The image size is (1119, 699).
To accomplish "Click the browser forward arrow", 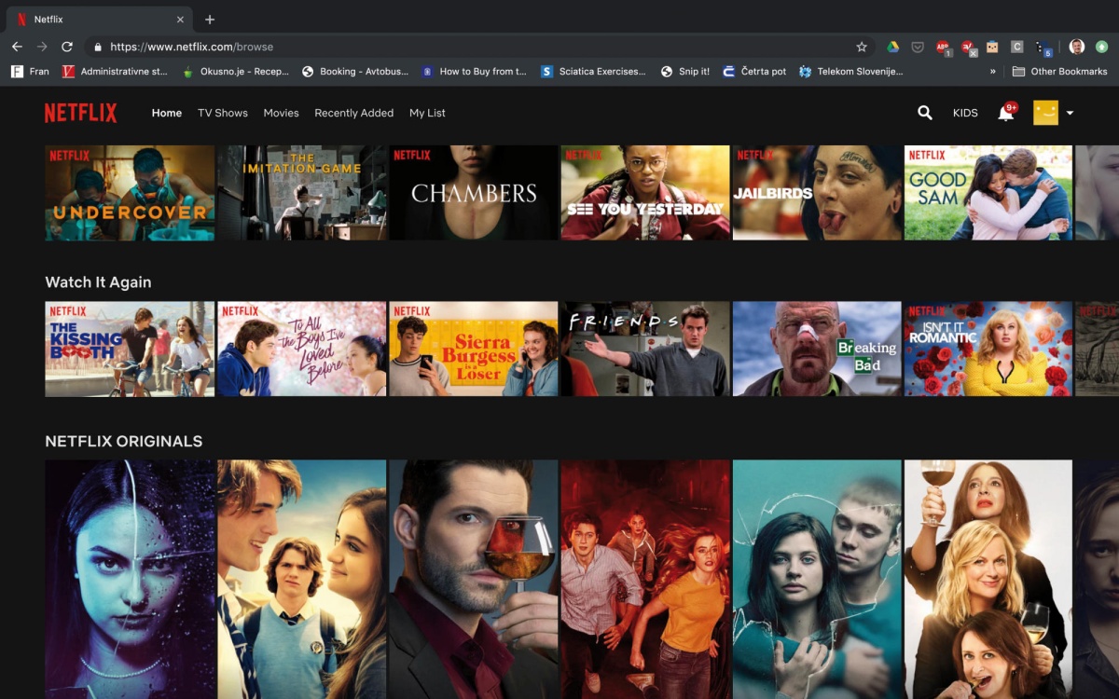I will [x=42, y=47].
